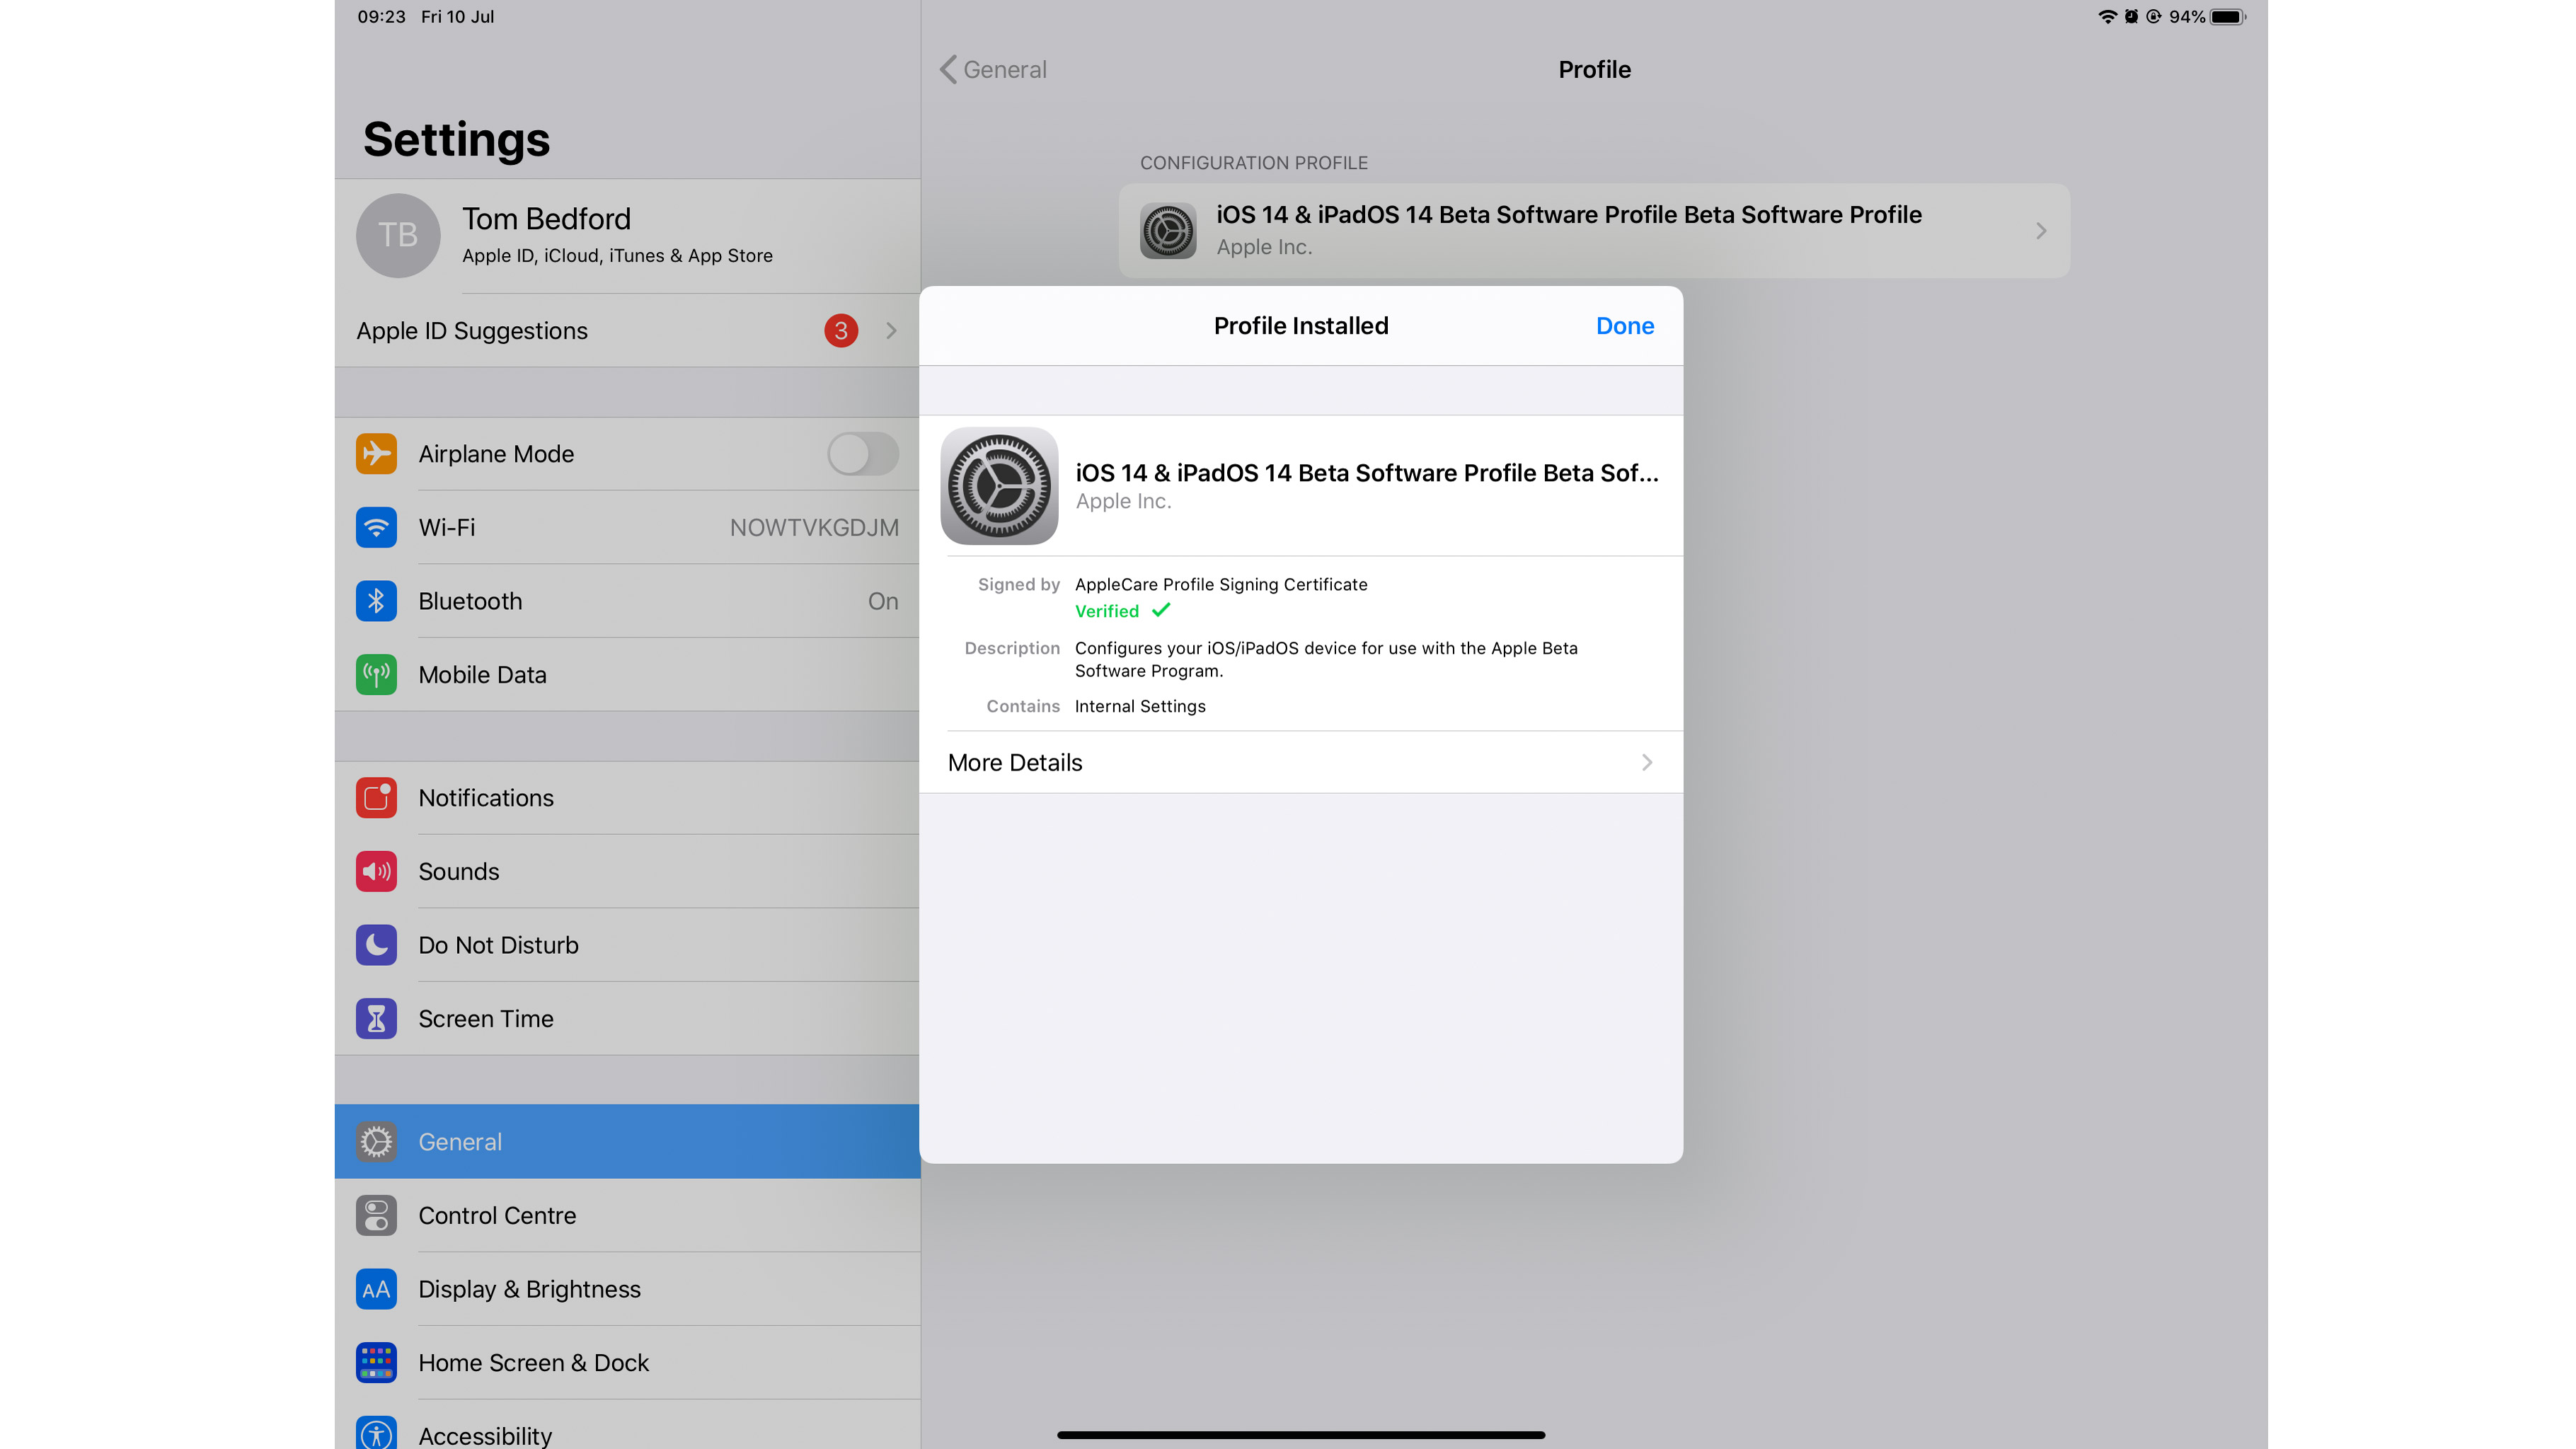This screenshot has height=1449, width=2576.
Task: Tap the Control Centre icon
Action: click(x=376, y=1216)
